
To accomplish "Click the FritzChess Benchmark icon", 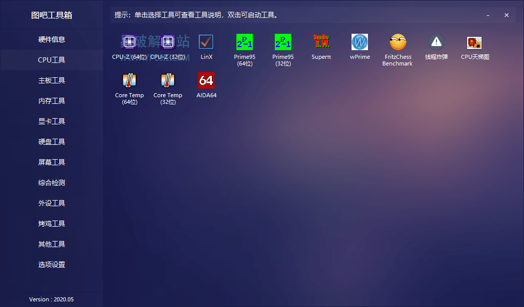I will coord(398,42).
